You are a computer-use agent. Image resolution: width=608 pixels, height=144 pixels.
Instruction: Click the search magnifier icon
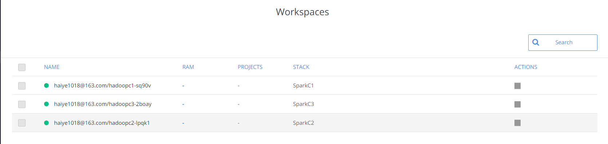click(x=536, y=42)
